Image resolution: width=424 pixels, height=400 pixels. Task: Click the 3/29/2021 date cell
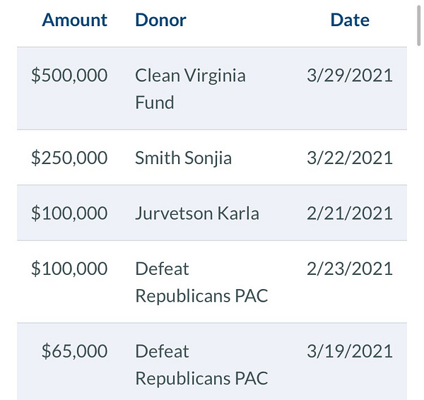tap(350, 75)
